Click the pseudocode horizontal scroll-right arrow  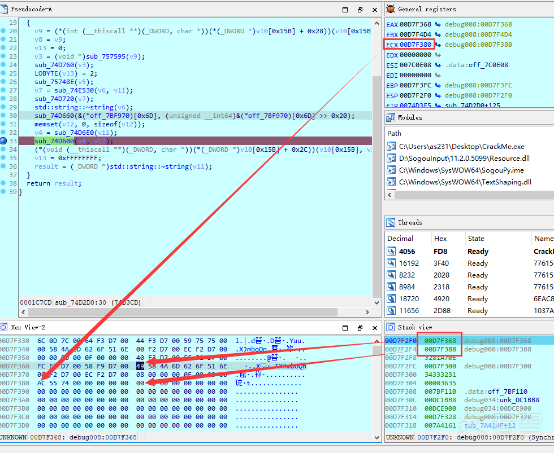pyautogui.click(x=367, y=313)
